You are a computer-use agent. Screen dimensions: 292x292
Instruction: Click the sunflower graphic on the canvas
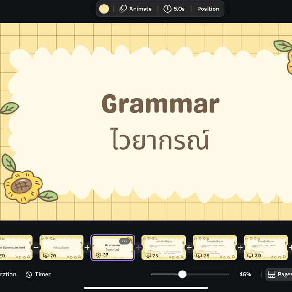pyautogui.click(x=23, y=185)
